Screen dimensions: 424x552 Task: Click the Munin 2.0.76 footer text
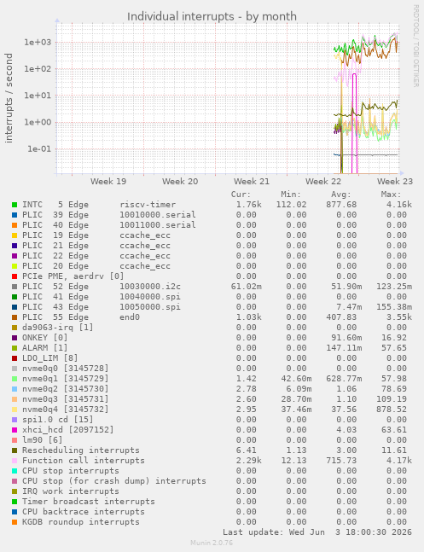coord(212,543)
